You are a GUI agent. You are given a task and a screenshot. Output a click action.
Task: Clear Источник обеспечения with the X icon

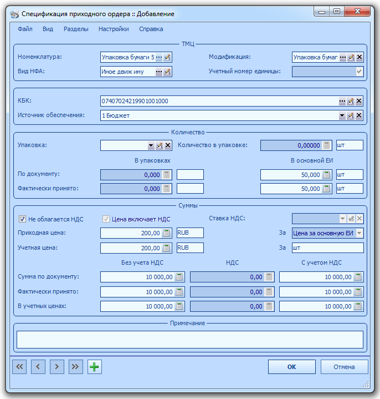point(358,115)
